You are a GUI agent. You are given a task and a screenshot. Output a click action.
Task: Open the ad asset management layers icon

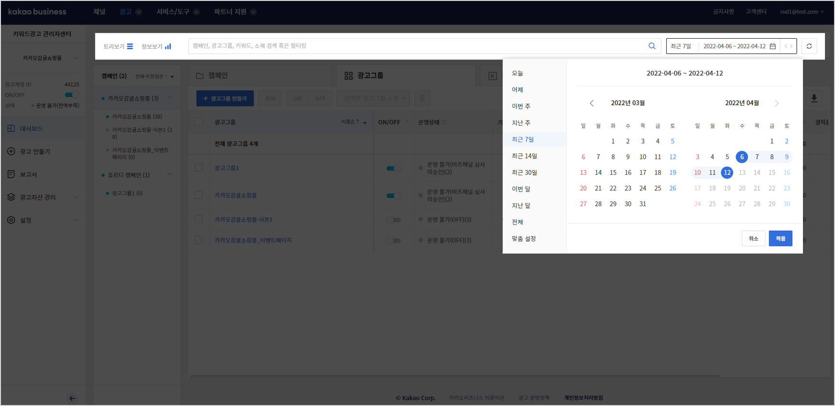[11, 197]
